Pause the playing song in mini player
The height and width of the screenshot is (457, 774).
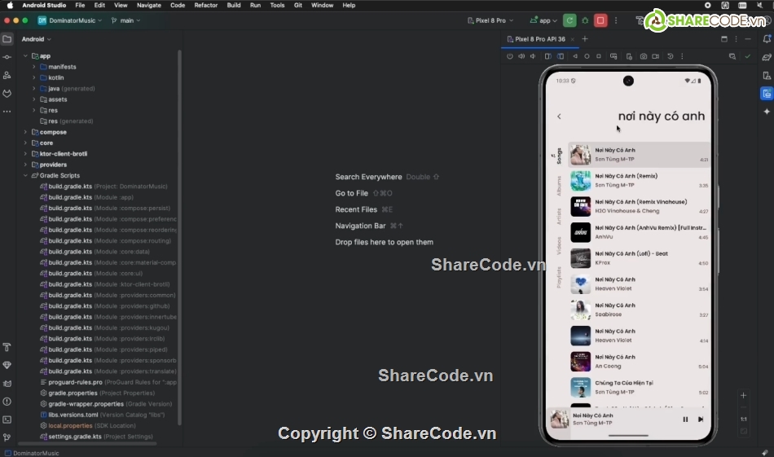pos(685,420)
